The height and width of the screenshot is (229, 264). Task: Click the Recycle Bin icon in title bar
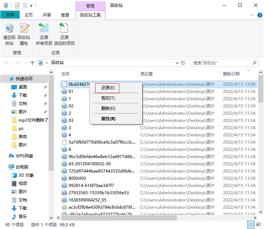(6, 6)
